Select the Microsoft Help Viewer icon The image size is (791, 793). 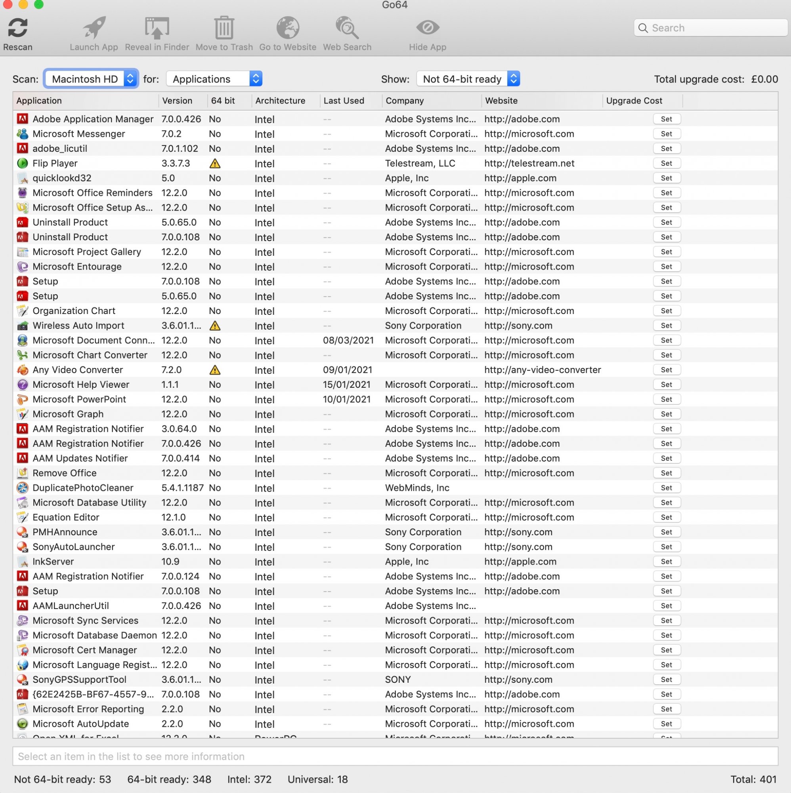coord(23,385)
